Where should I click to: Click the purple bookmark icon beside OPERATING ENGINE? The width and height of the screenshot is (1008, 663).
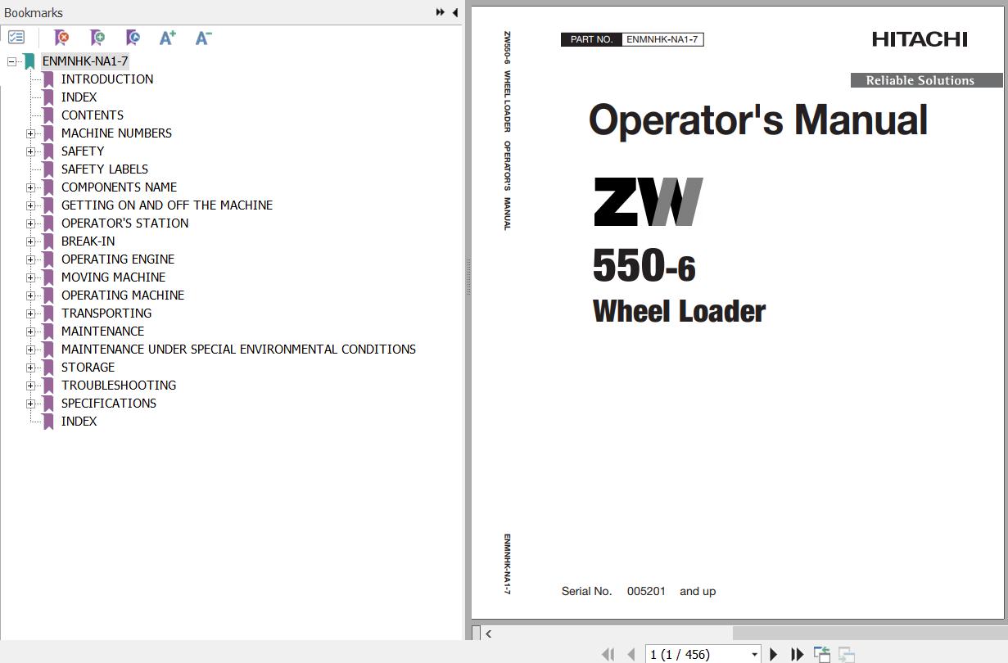pos(48,259)
